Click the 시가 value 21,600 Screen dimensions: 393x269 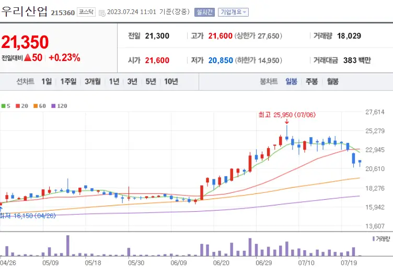pyautogui.click(x=157, y=60)
